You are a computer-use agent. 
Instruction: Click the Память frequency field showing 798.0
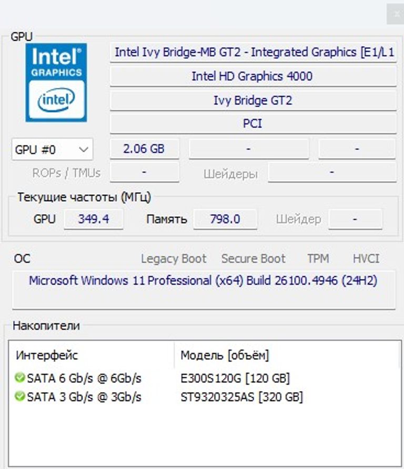click(x=225, y=219)
